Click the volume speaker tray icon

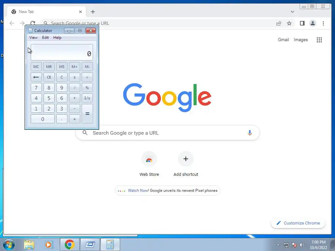pos(302,245)
